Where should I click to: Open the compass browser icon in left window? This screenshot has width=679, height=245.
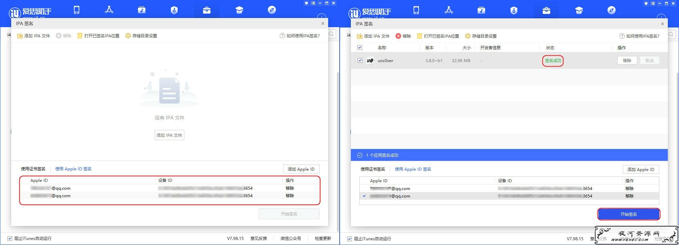point(272,10)
